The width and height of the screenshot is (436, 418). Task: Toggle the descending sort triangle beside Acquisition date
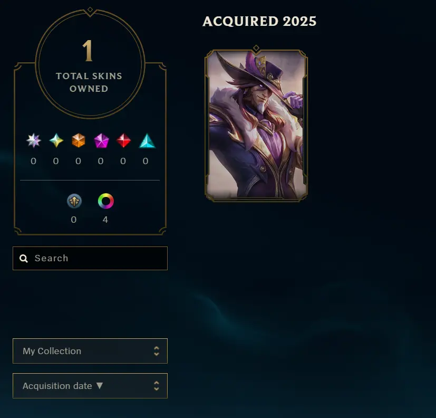100,385
